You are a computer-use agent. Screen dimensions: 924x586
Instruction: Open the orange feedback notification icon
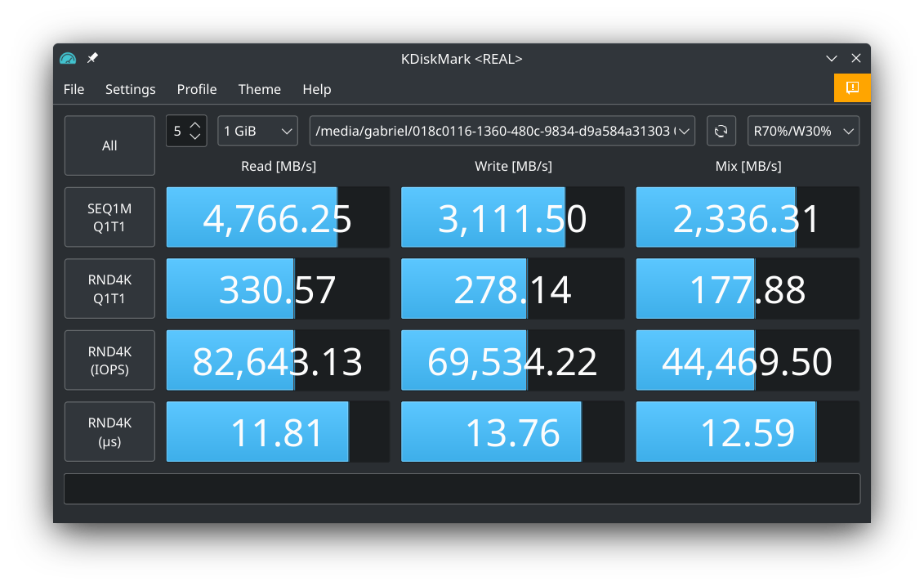pos(852,88)
